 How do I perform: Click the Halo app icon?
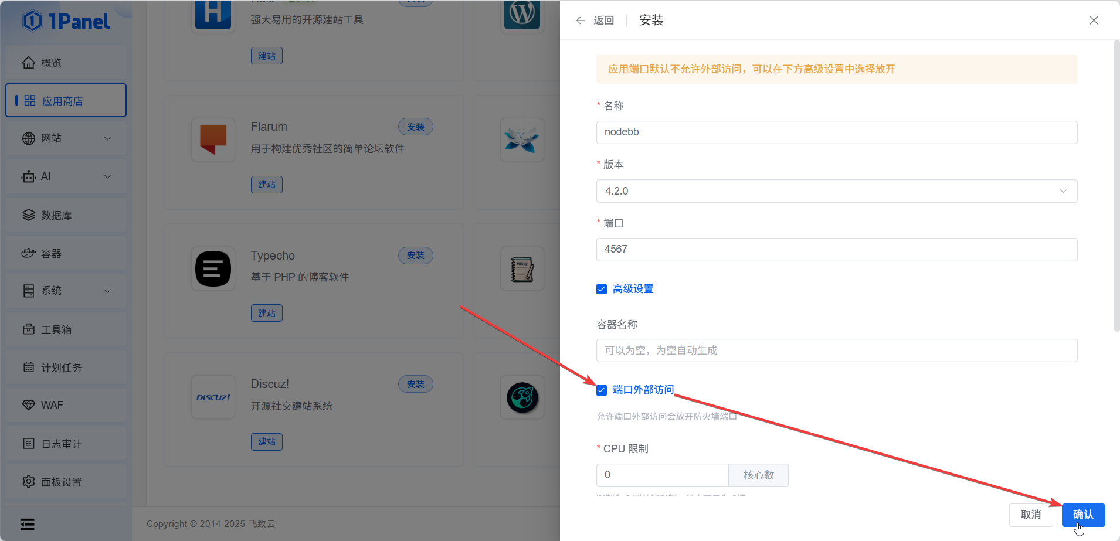pyautogui.click(x=213, y=13)
